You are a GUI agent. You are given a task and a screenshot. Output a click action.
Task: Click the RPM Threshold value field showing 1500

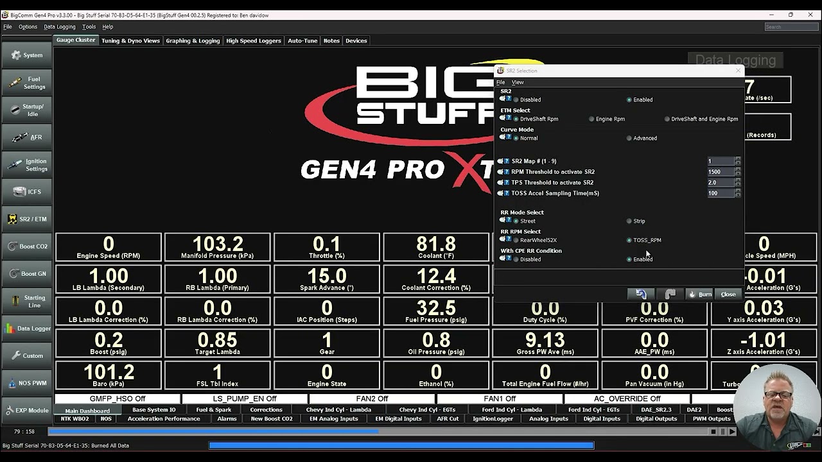(720, 172)
